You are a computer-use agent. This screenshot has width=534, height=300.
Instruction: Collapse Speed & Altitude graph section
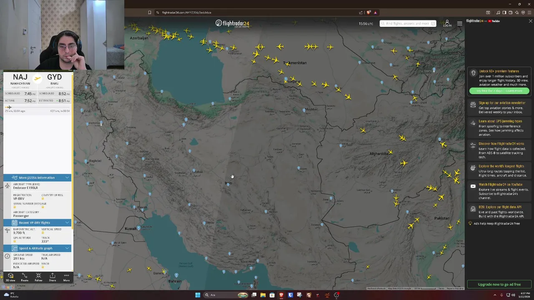tap(38, 248)
